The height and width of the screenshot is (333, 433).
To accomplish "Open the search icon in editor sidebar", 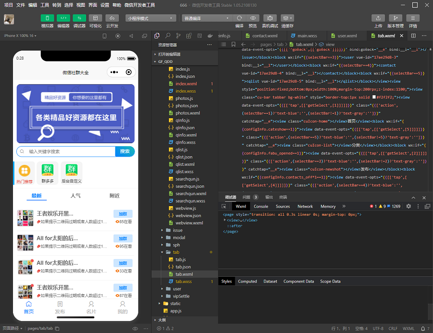I will pyautogui.click(x=167, y=36).
